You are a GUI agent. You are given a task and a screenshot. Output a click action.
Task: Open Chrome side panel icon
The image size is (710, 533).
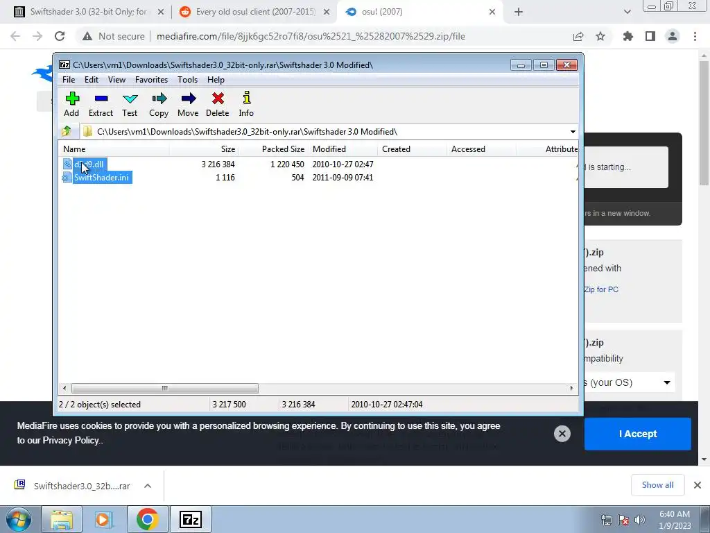(x=650, y=36)
